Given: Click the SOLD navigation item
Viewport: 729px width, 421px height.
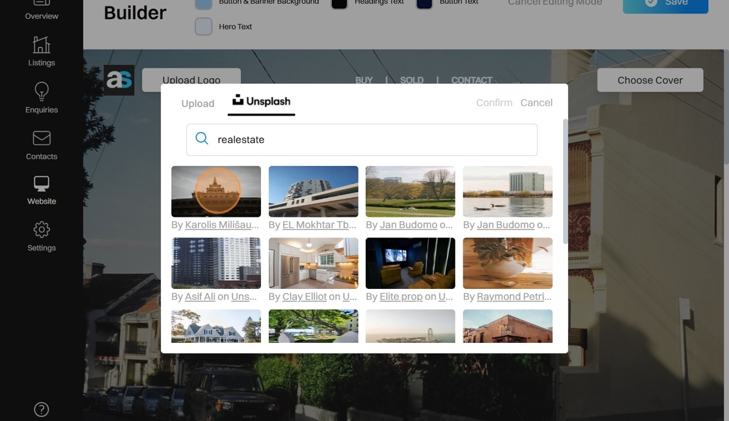Looking at the screenshot, I should (x=412, y=80).
